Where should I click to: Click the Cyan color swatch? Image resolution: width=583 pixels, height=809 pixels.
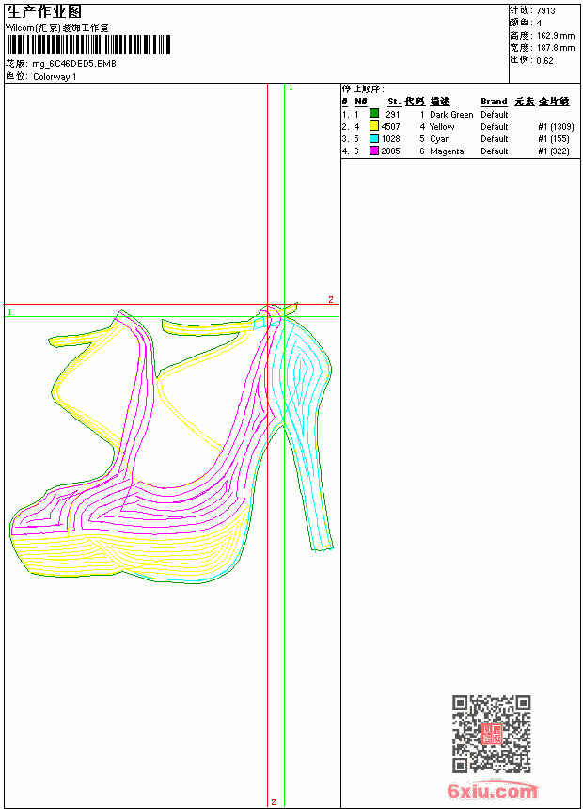coord(374,138)
